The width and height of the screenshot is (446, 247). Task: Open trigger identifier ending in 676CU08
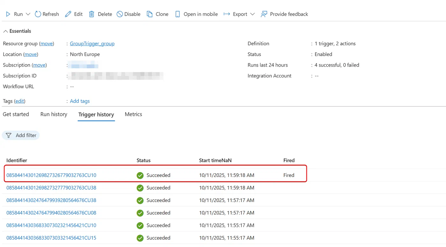(51, 213)
